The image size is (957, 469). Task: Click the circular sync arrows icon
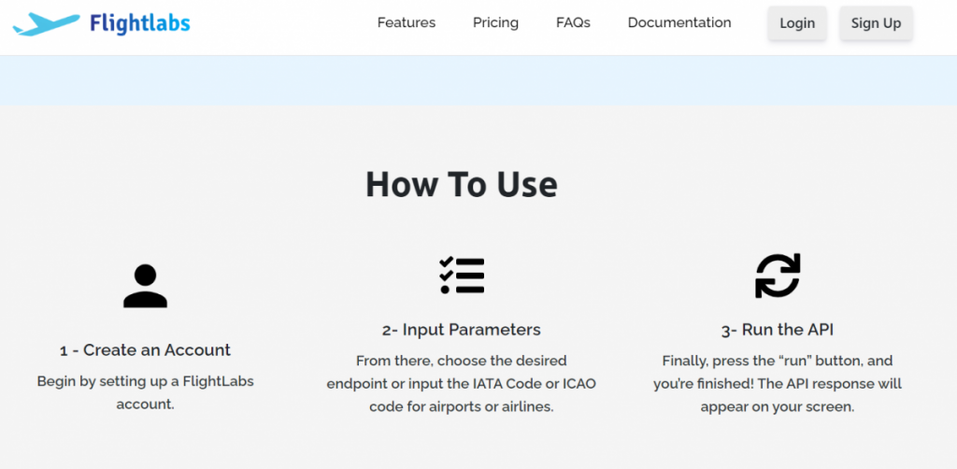pyautogui.click(x=778, y=276)
